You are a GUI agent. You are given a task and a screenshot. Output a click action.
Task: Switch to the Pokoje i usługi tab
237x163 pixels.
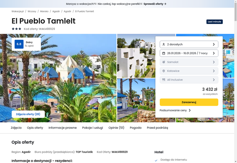point(92,128)
